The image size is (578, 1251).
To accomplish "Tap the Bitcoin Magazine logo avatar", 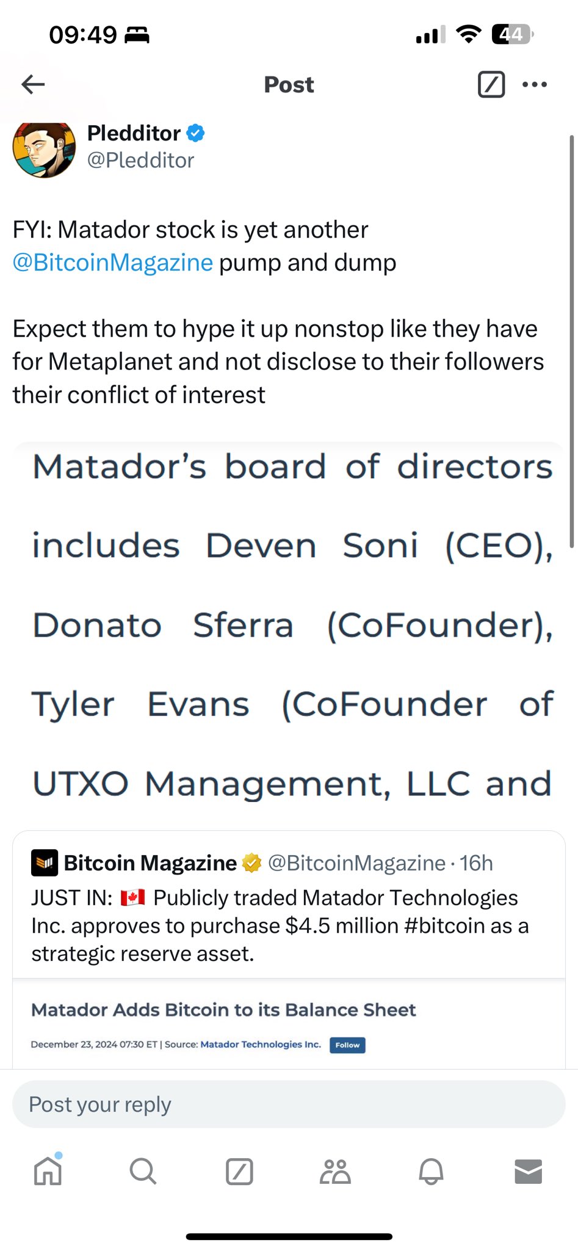I will [45, 863].
